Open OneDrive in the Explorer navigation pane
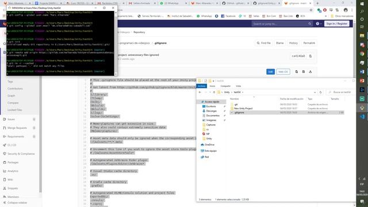This screenshot has width=368, height=207. (x=208, y=145)
